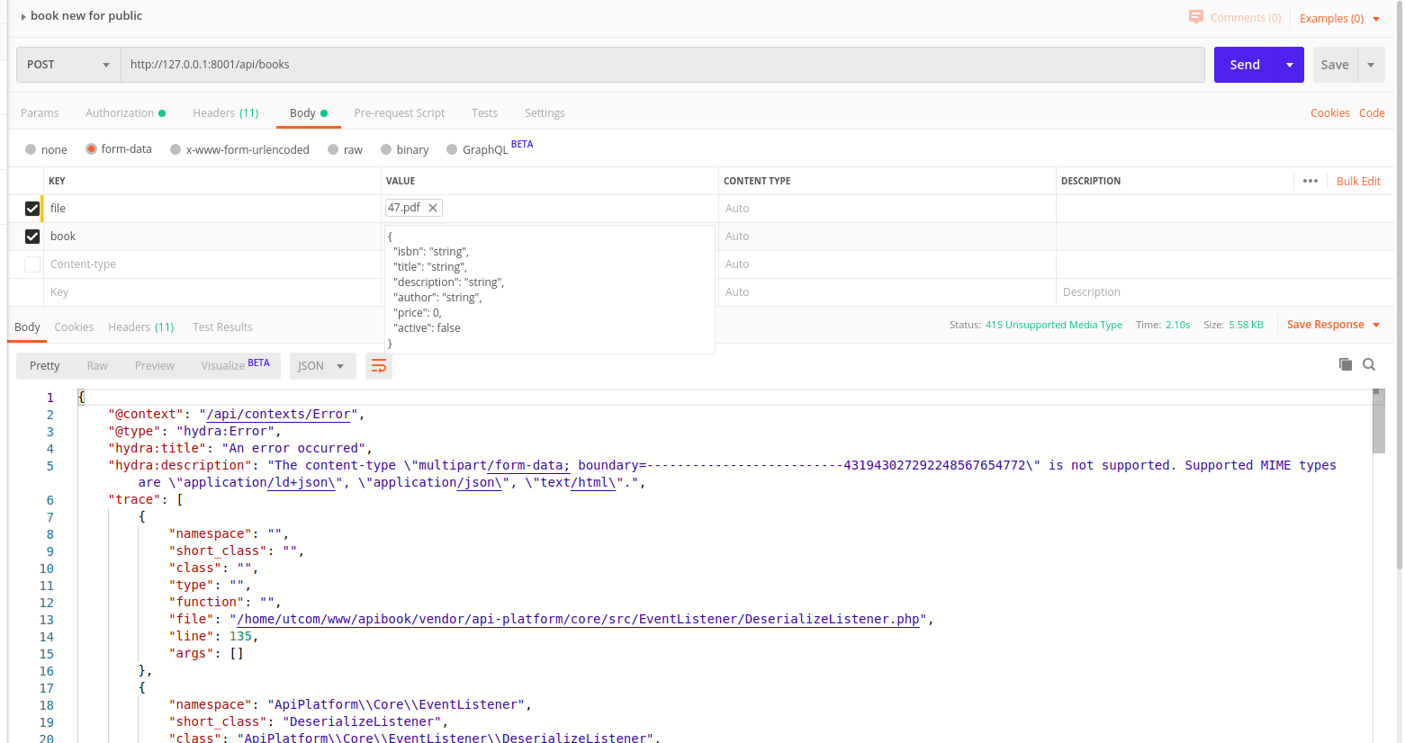Viewport: 1405px width, 743px height.
Task: Open request Headers (11) tab
Action: tap(226, 113)
